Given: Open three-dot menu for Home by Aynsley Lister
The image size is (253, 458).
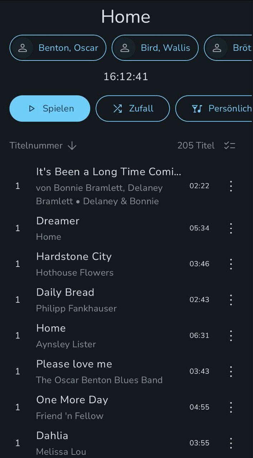Looking at the screenshot, I should coord(231,336).
